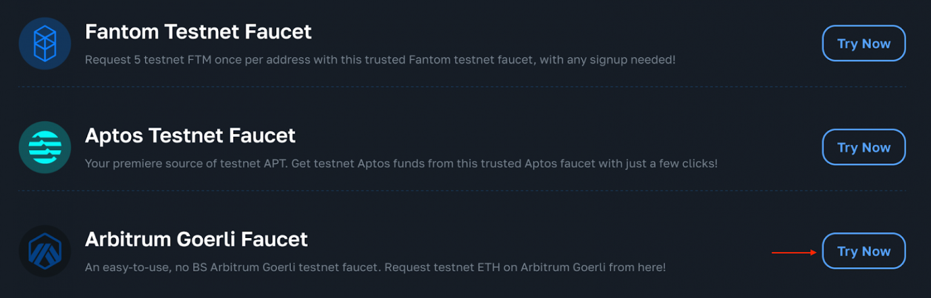
Task: Click the Aptos teal striped logo icon
Action: tap(45, 147)
